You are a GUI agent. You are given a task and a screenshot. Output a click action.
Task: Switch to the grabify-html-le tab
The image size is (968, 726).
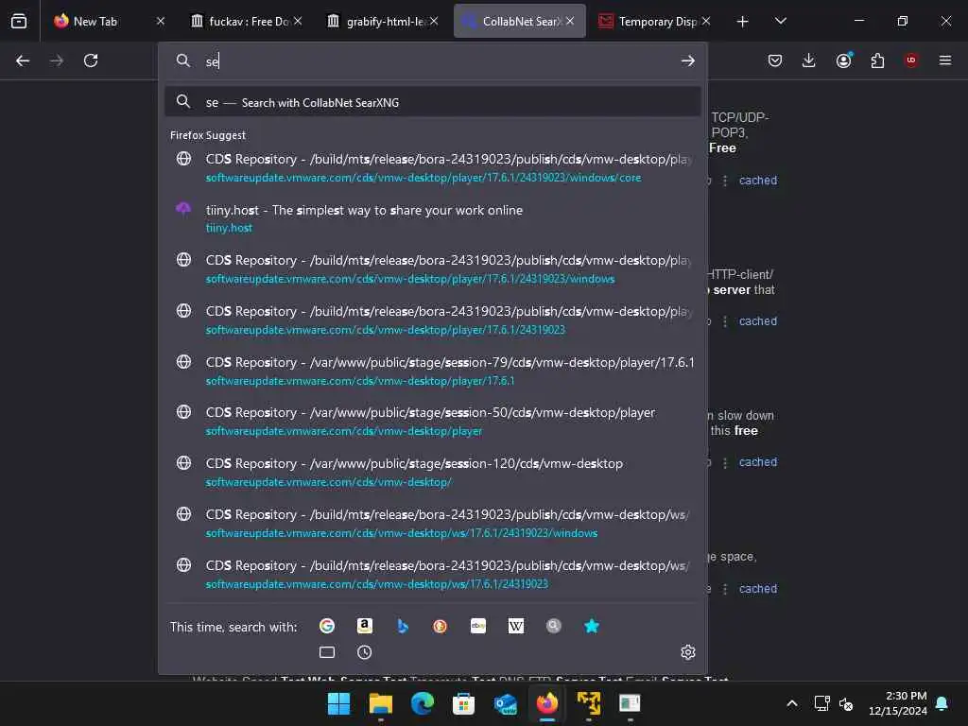(x=383, y=21)
